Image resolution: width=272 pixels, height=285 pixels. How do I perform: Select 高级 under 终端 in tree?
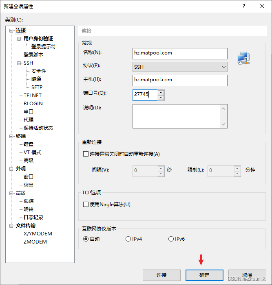tap(29, 161)
